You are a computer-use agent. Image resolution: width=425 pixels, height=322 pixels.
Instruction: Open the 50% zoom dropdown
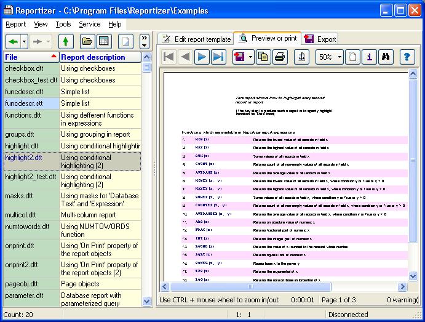pos(340,57)
